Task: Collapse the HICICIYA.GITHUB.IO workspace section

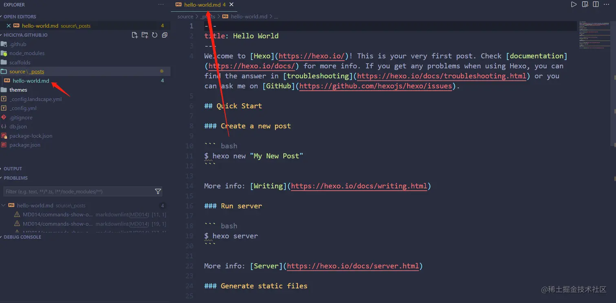Action: tap(25, 35)
